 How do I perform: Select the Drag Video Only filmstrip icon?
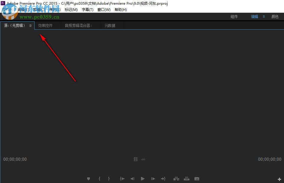(136, 159)
